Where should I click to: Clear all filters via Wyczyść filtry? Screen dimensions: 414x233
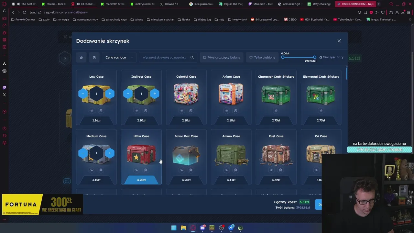pyautogui.click(x=331, y=57)
